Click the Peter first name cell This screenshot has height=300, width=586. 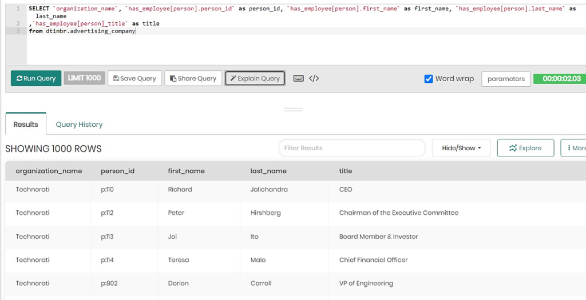pyautogui.click(x=199, y=213)
